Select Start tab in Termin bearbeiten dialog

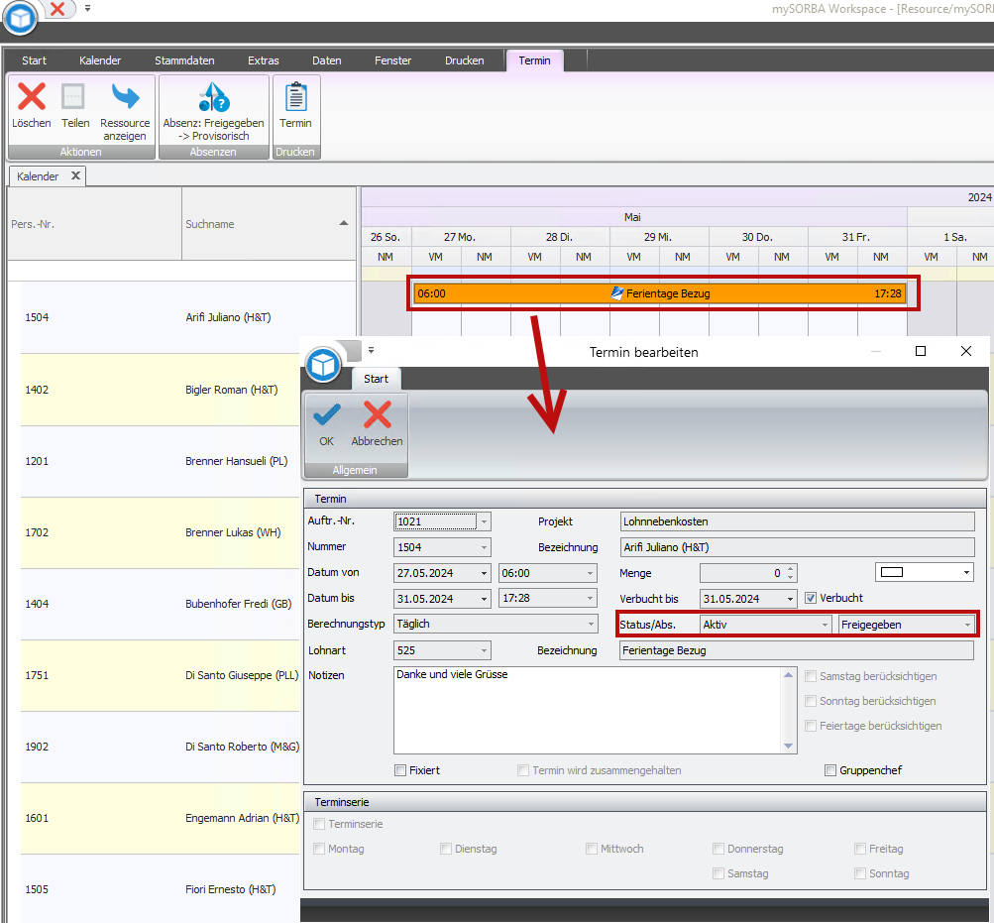376,379
